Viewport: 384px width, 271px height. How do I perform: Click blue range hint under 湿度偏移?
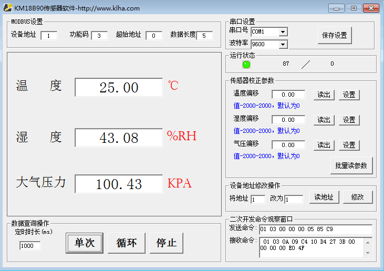click(x=267, y=131)
